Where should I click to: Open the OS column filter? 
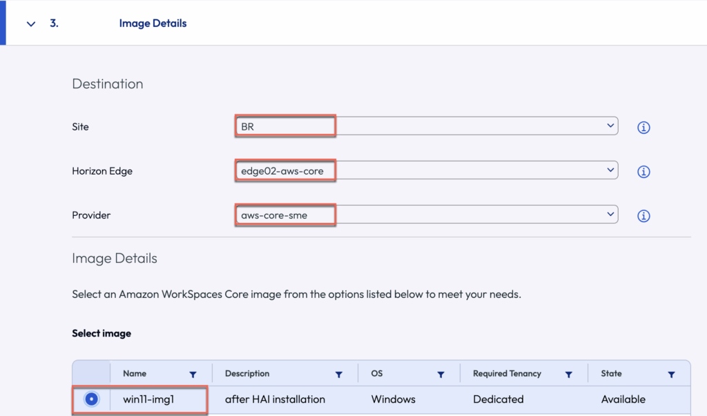440,375
